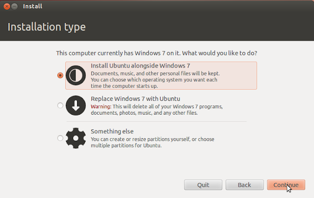Click the Continue button
The image size is (314, 198).
point(286,185)
